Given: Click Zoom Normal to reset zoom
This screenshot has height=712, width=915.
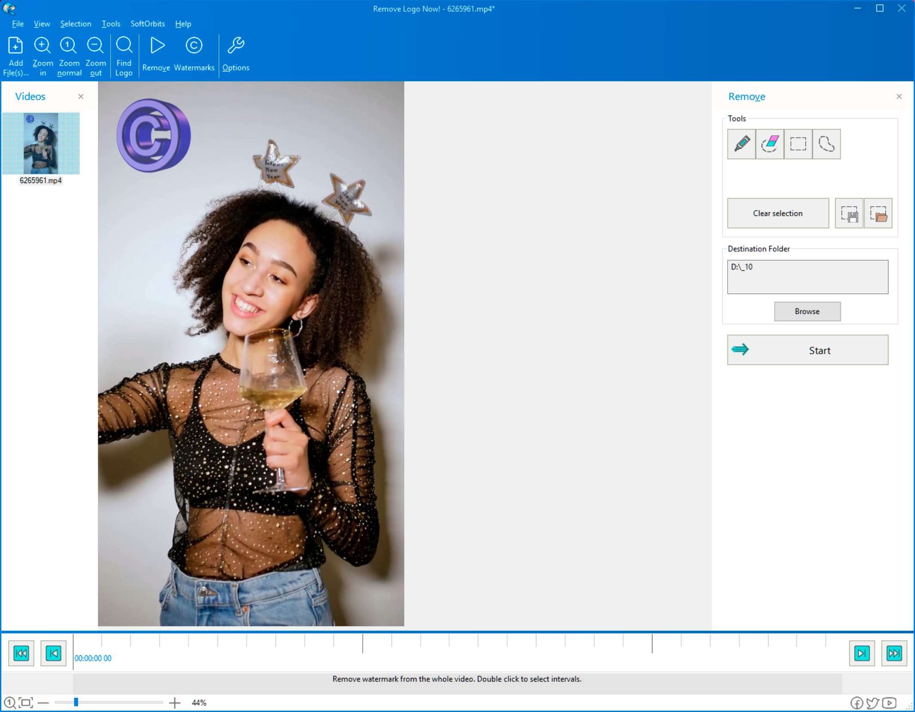Looking at the screenshot, I should (68, 55).
